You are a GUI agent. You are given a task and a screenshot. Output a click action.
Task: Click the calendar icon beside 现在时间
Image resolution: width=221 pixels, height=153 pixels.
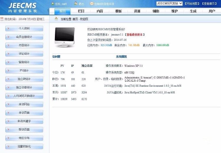click(x=2, y=19)
